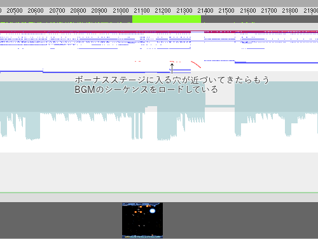Click the 21100 ruler tick label
This screenshot has height=239, width=318.
(x=142, y=11)
